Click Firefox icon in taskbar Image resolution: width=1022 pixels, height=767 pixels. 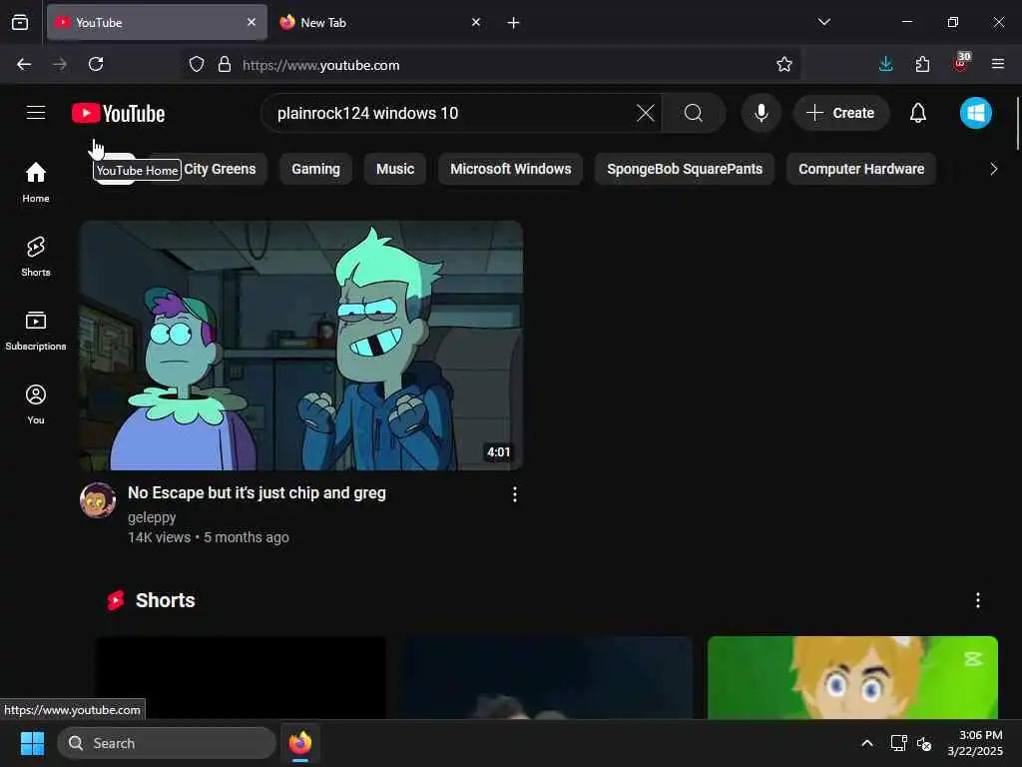(x=299, y=743)
